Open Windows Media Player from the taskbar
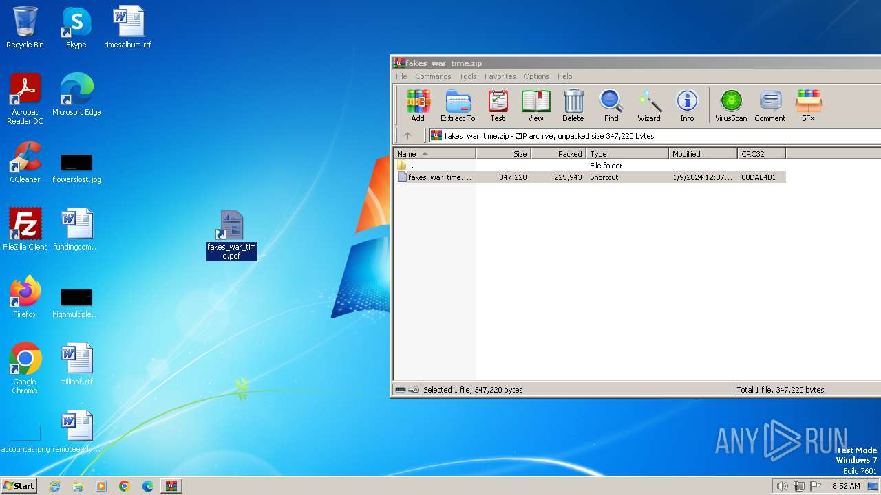This screenshot has width=881, height=495. pyautogui.click(x=101, y=486)
